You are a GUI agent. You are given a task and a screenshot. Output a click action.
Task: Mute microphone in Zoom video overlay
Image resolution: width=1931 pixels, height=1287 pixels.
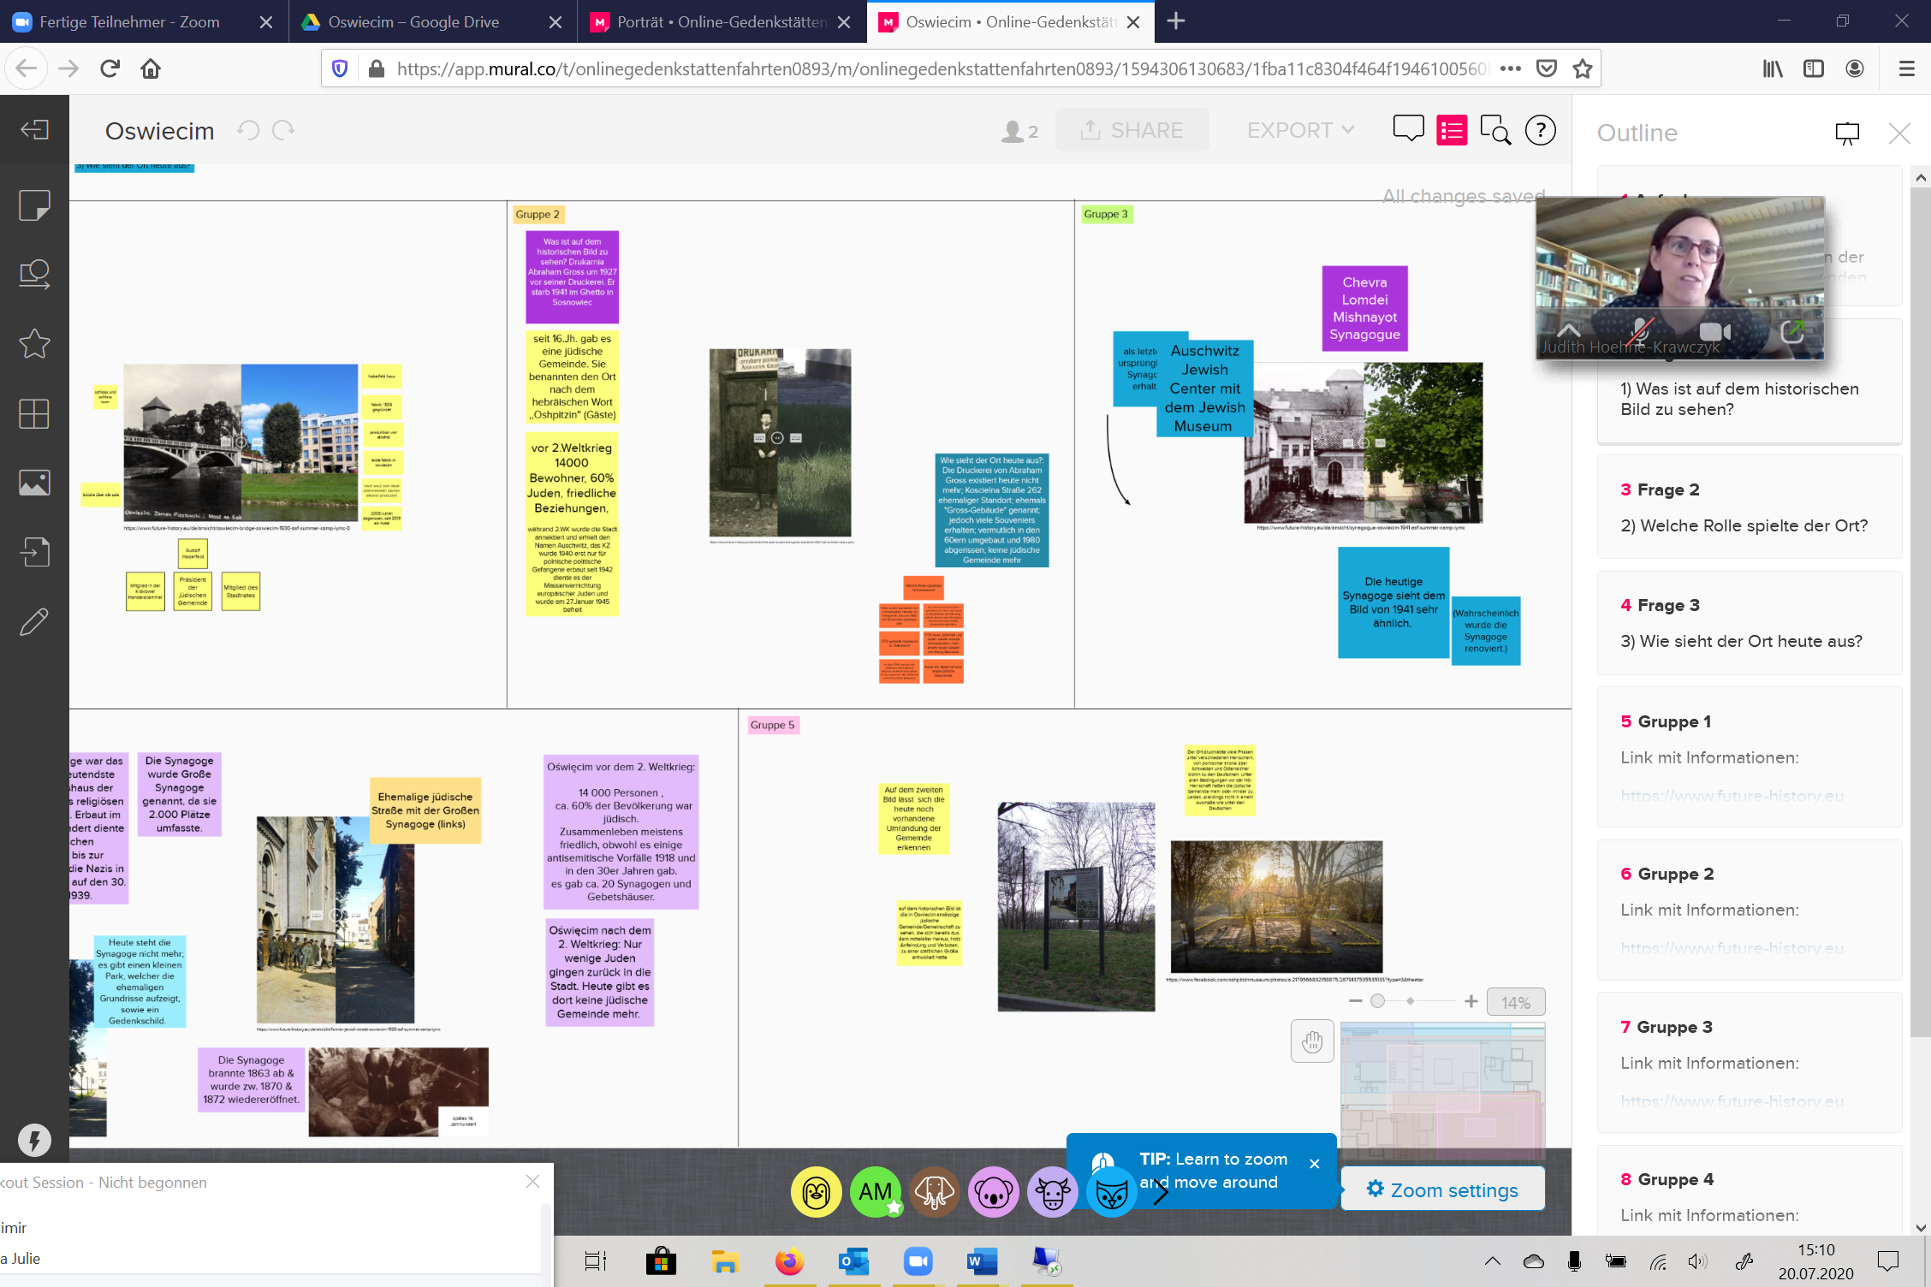point(1640,331)
